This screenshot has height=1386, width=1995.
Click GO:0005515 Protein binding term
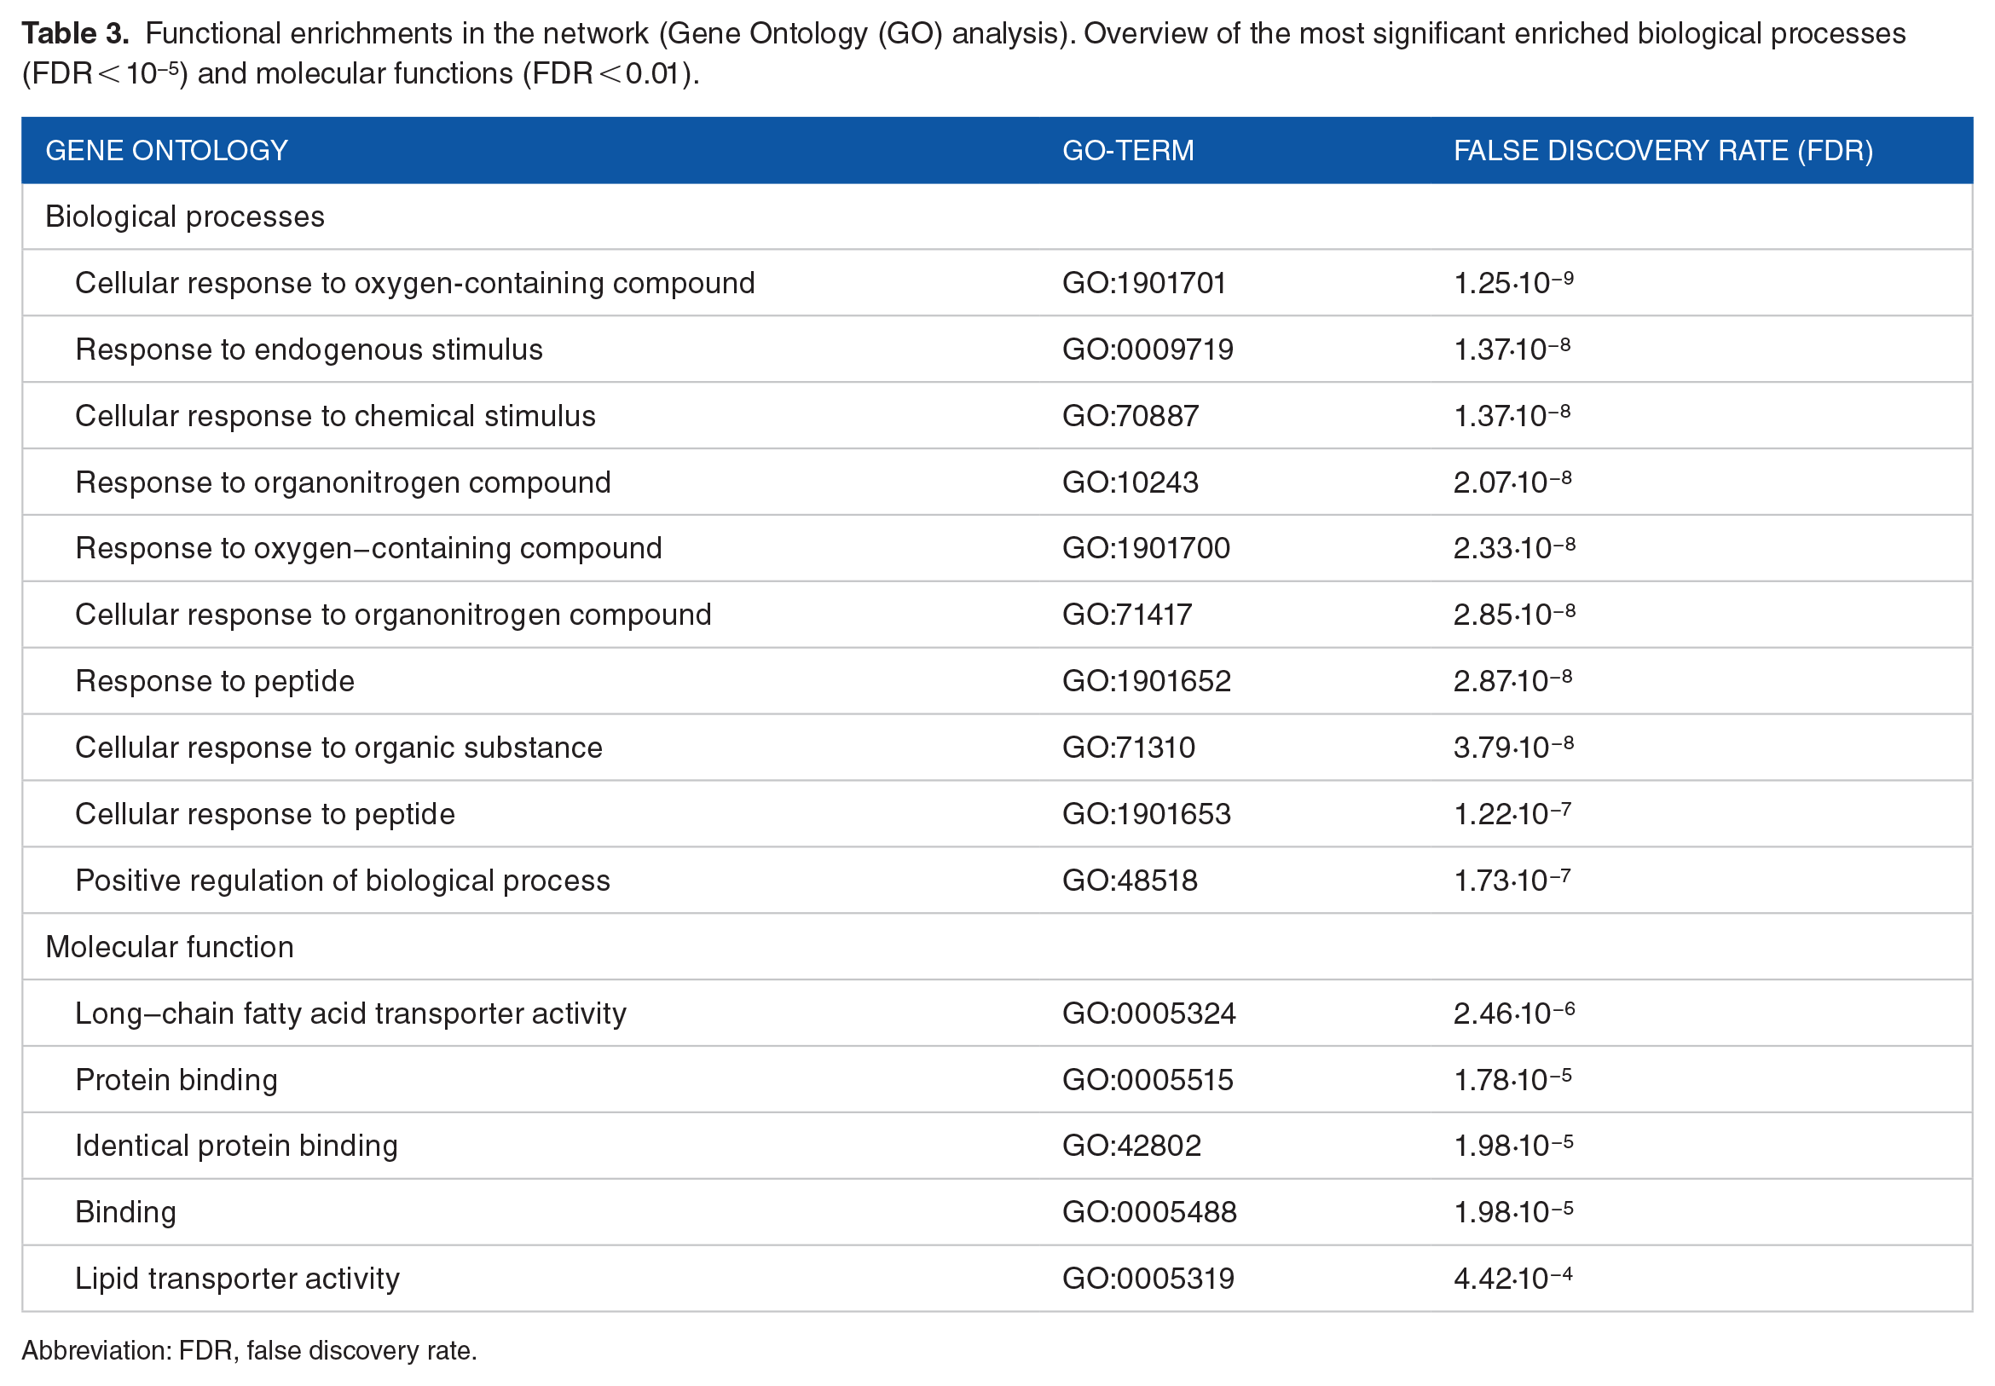pos(1147,1079)
